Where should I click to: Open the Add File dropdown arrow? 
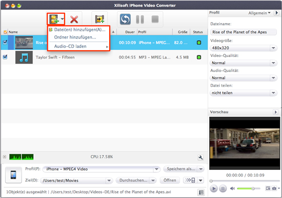coord(62,19)
